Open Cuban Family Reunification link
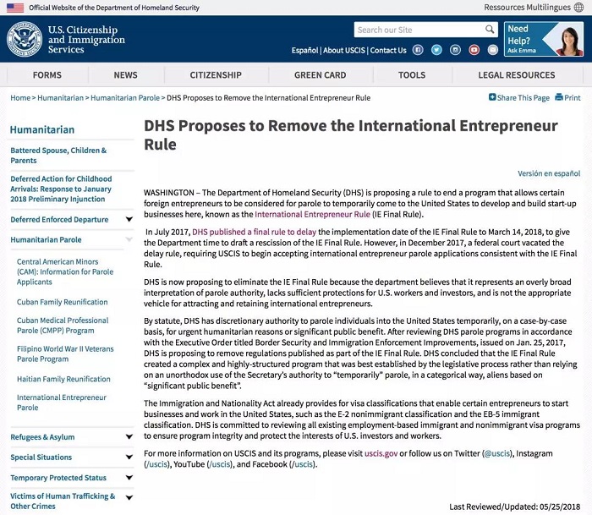The image size is (592, 515). click(x=63, y=302)
